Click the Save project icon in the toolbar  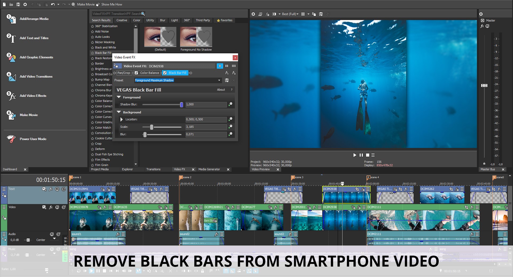18,4
